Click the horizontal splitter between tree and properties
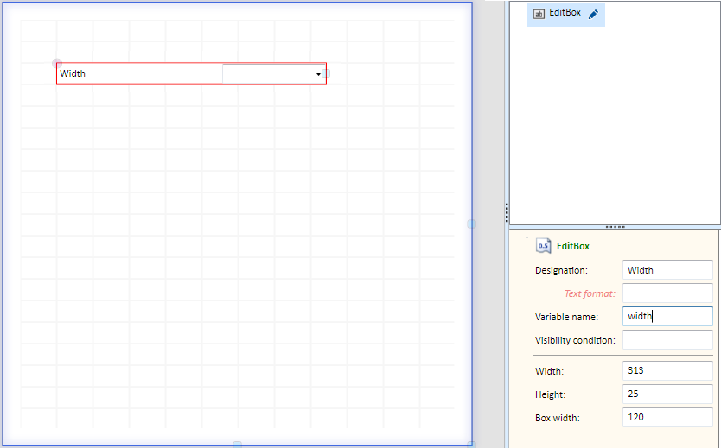721x448 pixels. [x=615, y=227]
